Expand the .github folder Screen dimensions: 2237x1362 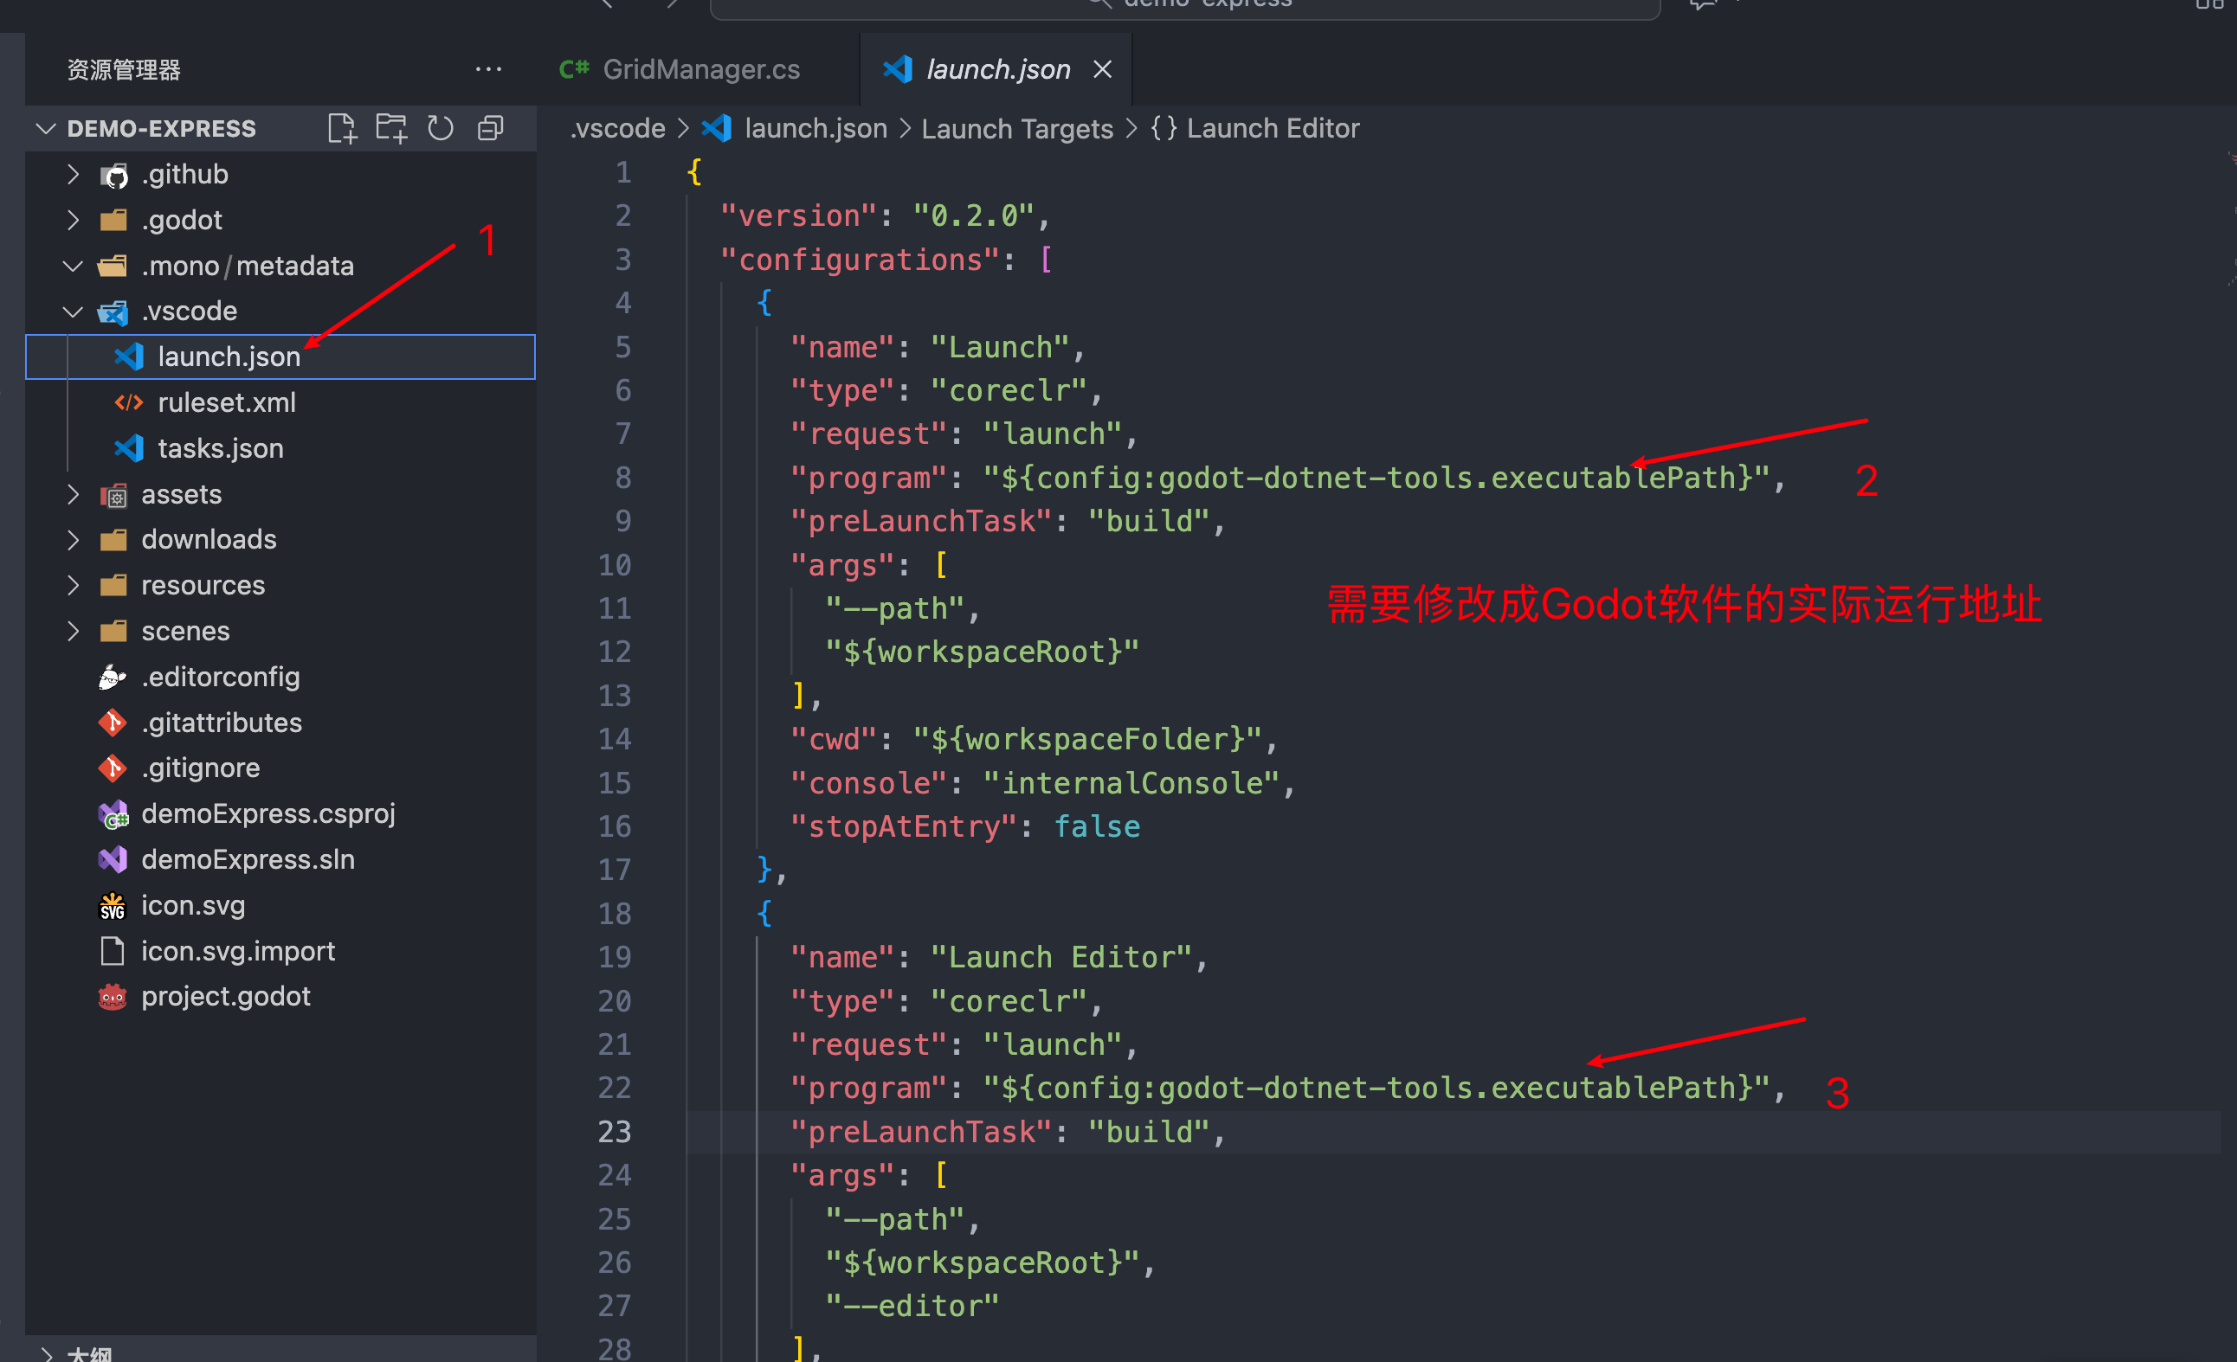pyautogui.click(x=74, y=174)
